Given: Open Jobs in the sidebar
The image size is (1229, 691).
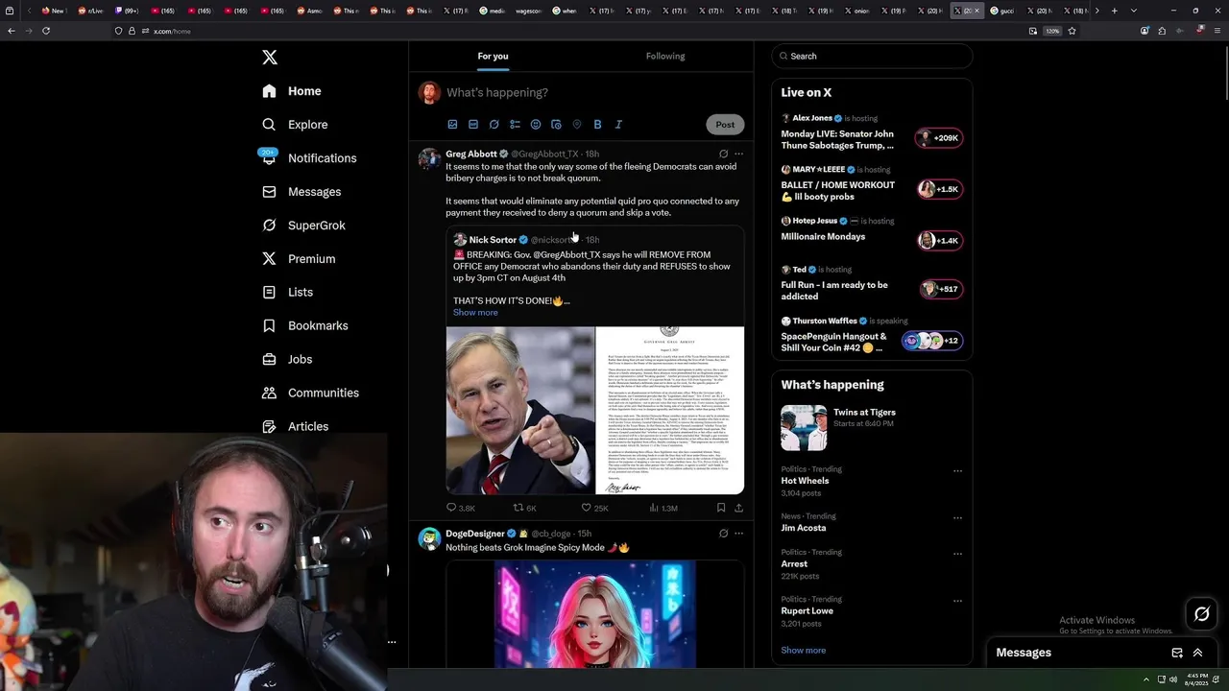Looking at the screenshot, I should coord(287,359).
